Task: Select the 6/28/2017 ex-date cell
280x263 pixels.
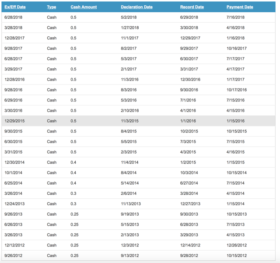Action: point(14,59)
